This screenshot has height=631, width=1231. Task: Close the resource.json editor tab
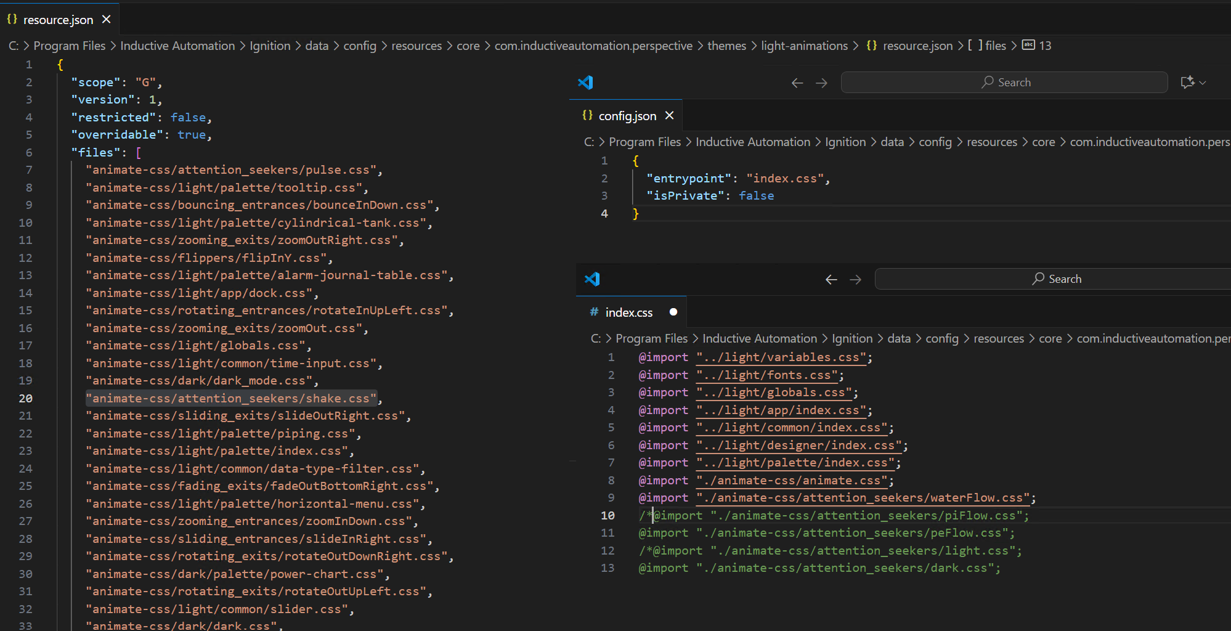pyautogui.click(x=107, y=20)
